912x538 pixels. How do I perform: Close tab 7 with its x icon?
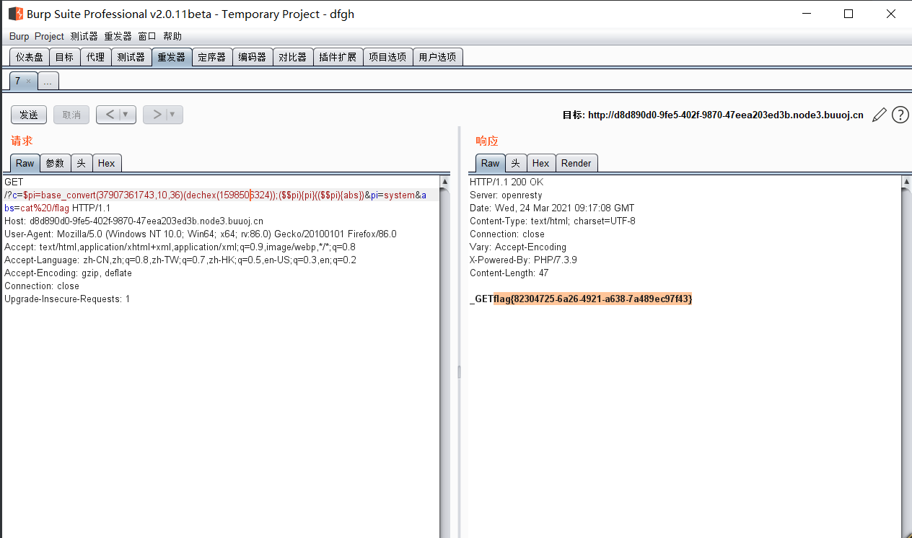pos(28,81)
